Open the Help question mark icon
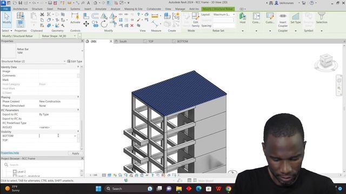This screenshot has height=194, width=346. 311,3
